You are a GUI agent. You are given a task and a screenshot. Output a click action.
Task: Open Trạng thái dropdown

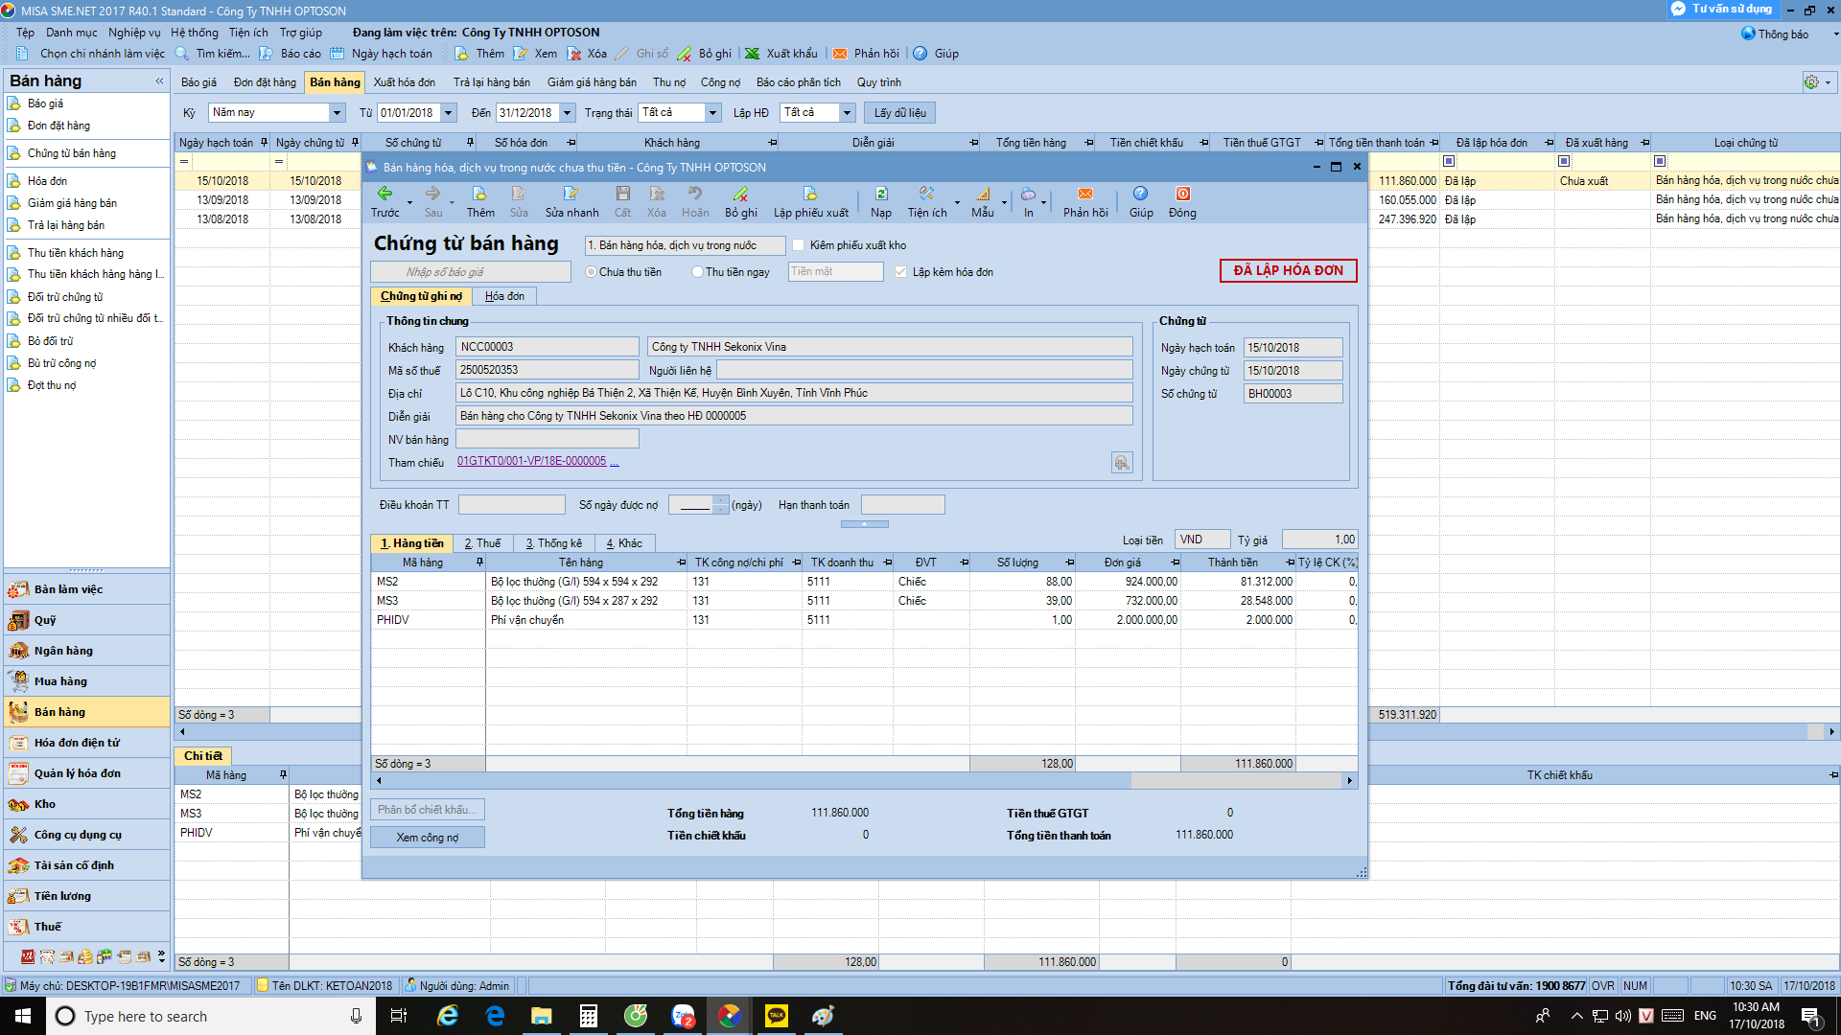(712, 113)
